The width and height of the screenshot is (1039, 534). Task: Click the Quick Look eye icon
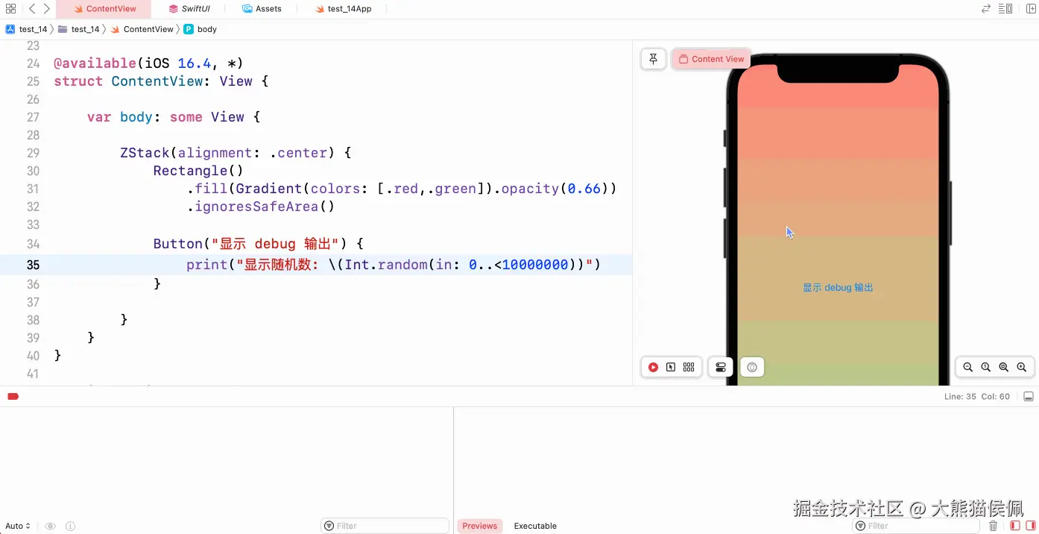pos(50,526)
